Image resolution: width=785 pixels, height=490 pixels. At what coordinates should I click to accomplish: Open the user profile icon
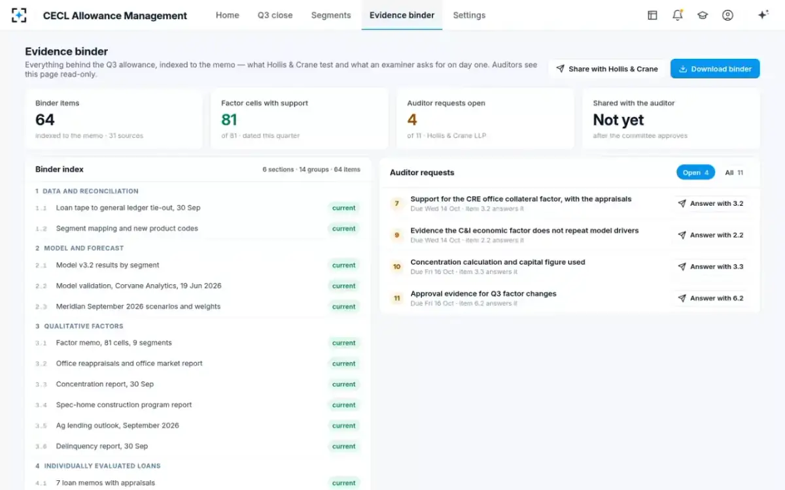[727, 15]
